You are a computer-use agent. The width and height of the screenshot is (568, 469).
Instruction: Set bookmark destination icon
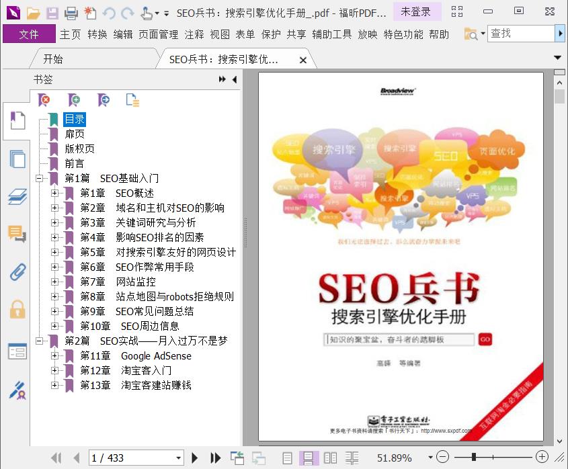click(104, 99)
